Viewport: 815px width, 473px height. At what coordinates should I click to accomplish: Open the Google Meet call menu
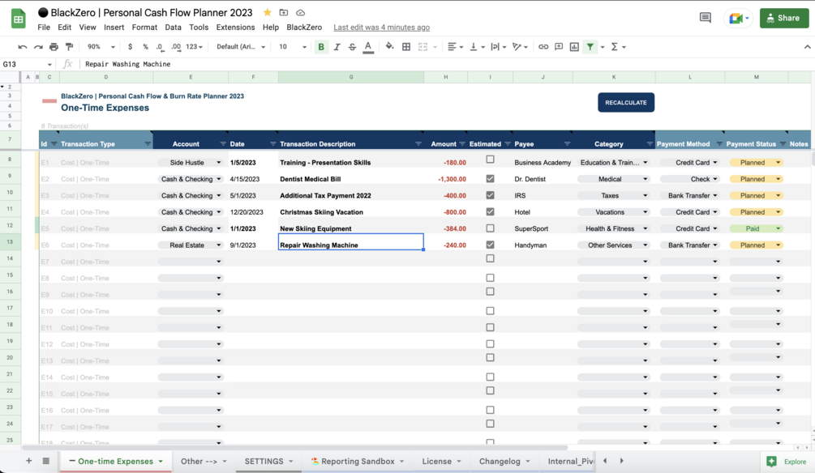click(x=739, y=18)
